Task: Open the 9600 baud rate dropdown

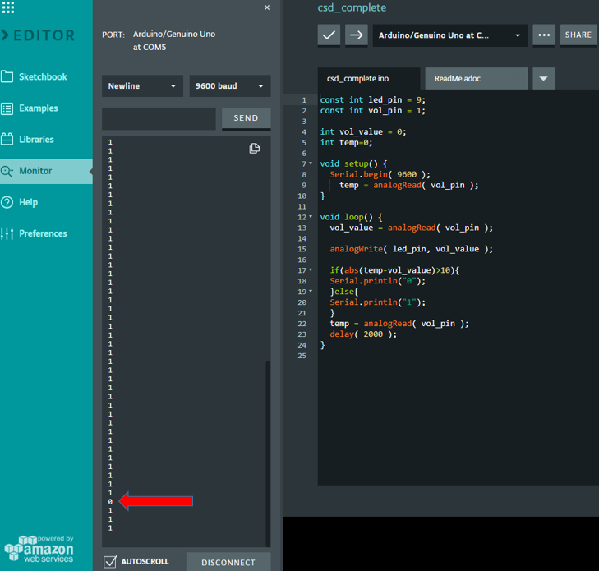Action: click(230, 86)
